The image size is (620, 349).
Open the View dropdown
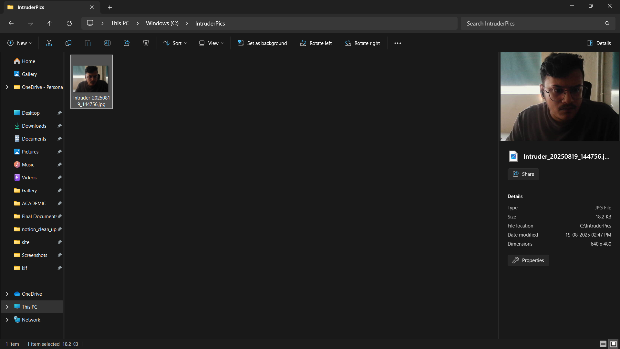point(212,43)
